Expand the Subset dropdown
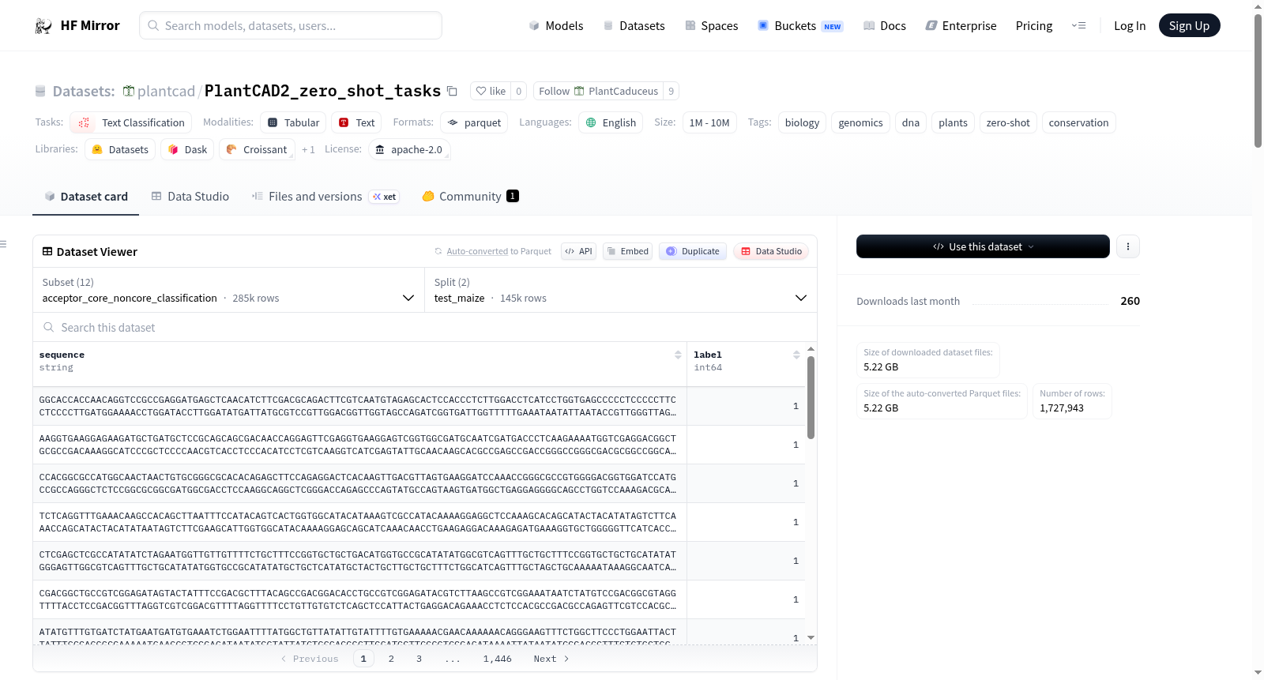 coord(229,290)
